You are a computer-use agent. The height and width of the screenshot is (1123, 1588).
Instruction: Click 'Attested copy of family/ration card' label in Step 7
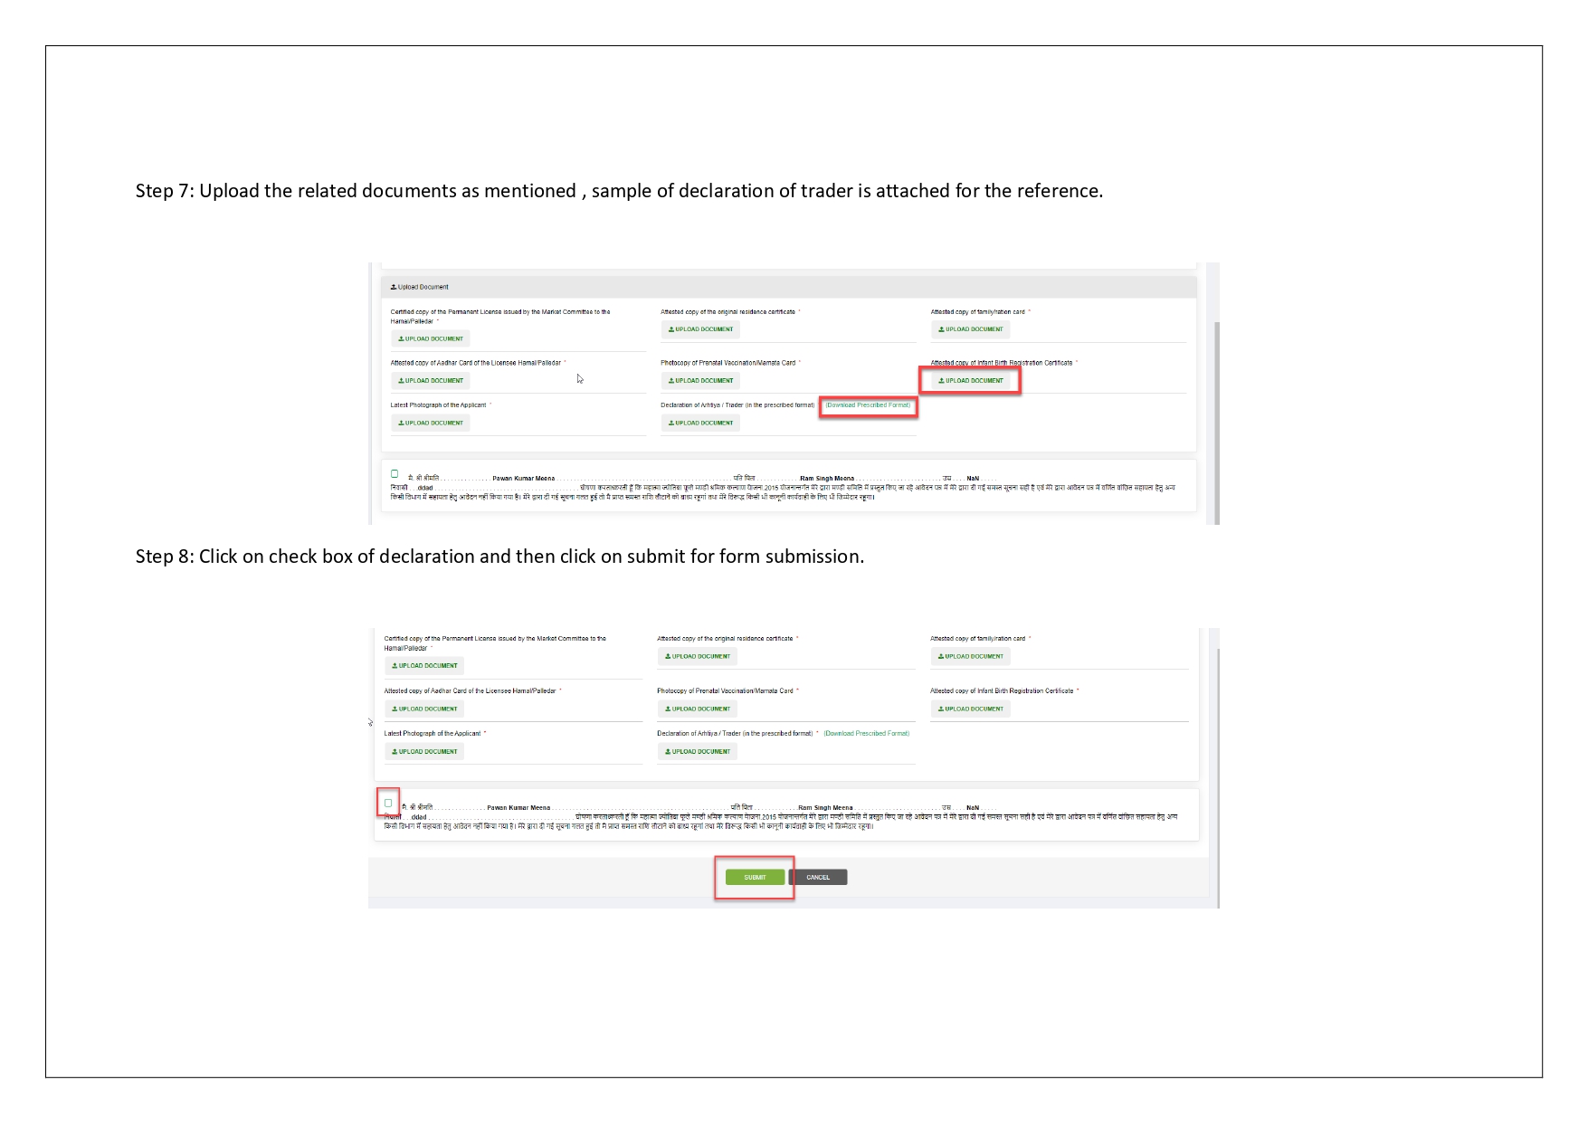pos(977,312)
